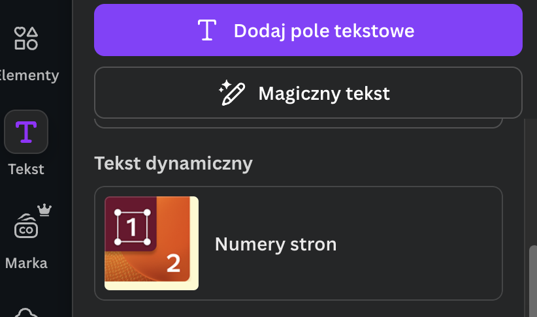Switch to the Elementy tab label

30,75
